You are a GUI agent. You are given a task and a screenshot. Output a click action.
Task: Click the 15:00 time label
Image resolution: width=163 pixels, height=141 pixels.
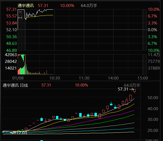143,78
